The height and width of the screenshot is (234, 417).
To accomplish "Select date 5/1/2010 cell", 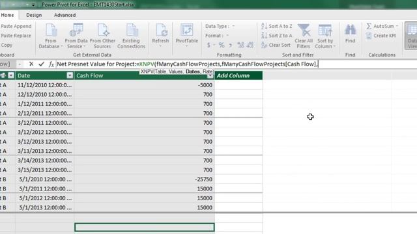I will 45,179.
